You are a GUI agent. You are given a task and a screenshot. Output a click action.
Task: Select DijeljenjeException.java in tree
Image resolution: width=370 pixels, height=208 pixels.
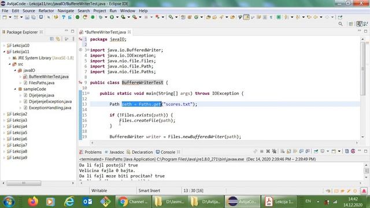pyautogui.click(x=50, y=102)
